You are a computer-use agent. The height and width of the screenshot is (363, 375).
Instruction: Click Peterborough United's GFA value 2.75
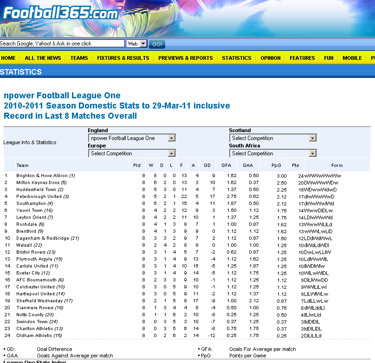[x=232, y=197]
